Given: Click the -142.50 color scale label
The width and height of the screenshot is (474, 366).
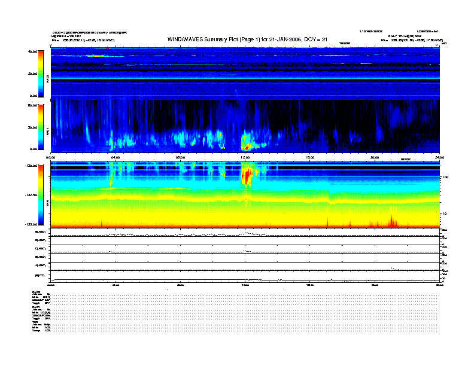Looking at the screenshot, I should coord(31,195).
